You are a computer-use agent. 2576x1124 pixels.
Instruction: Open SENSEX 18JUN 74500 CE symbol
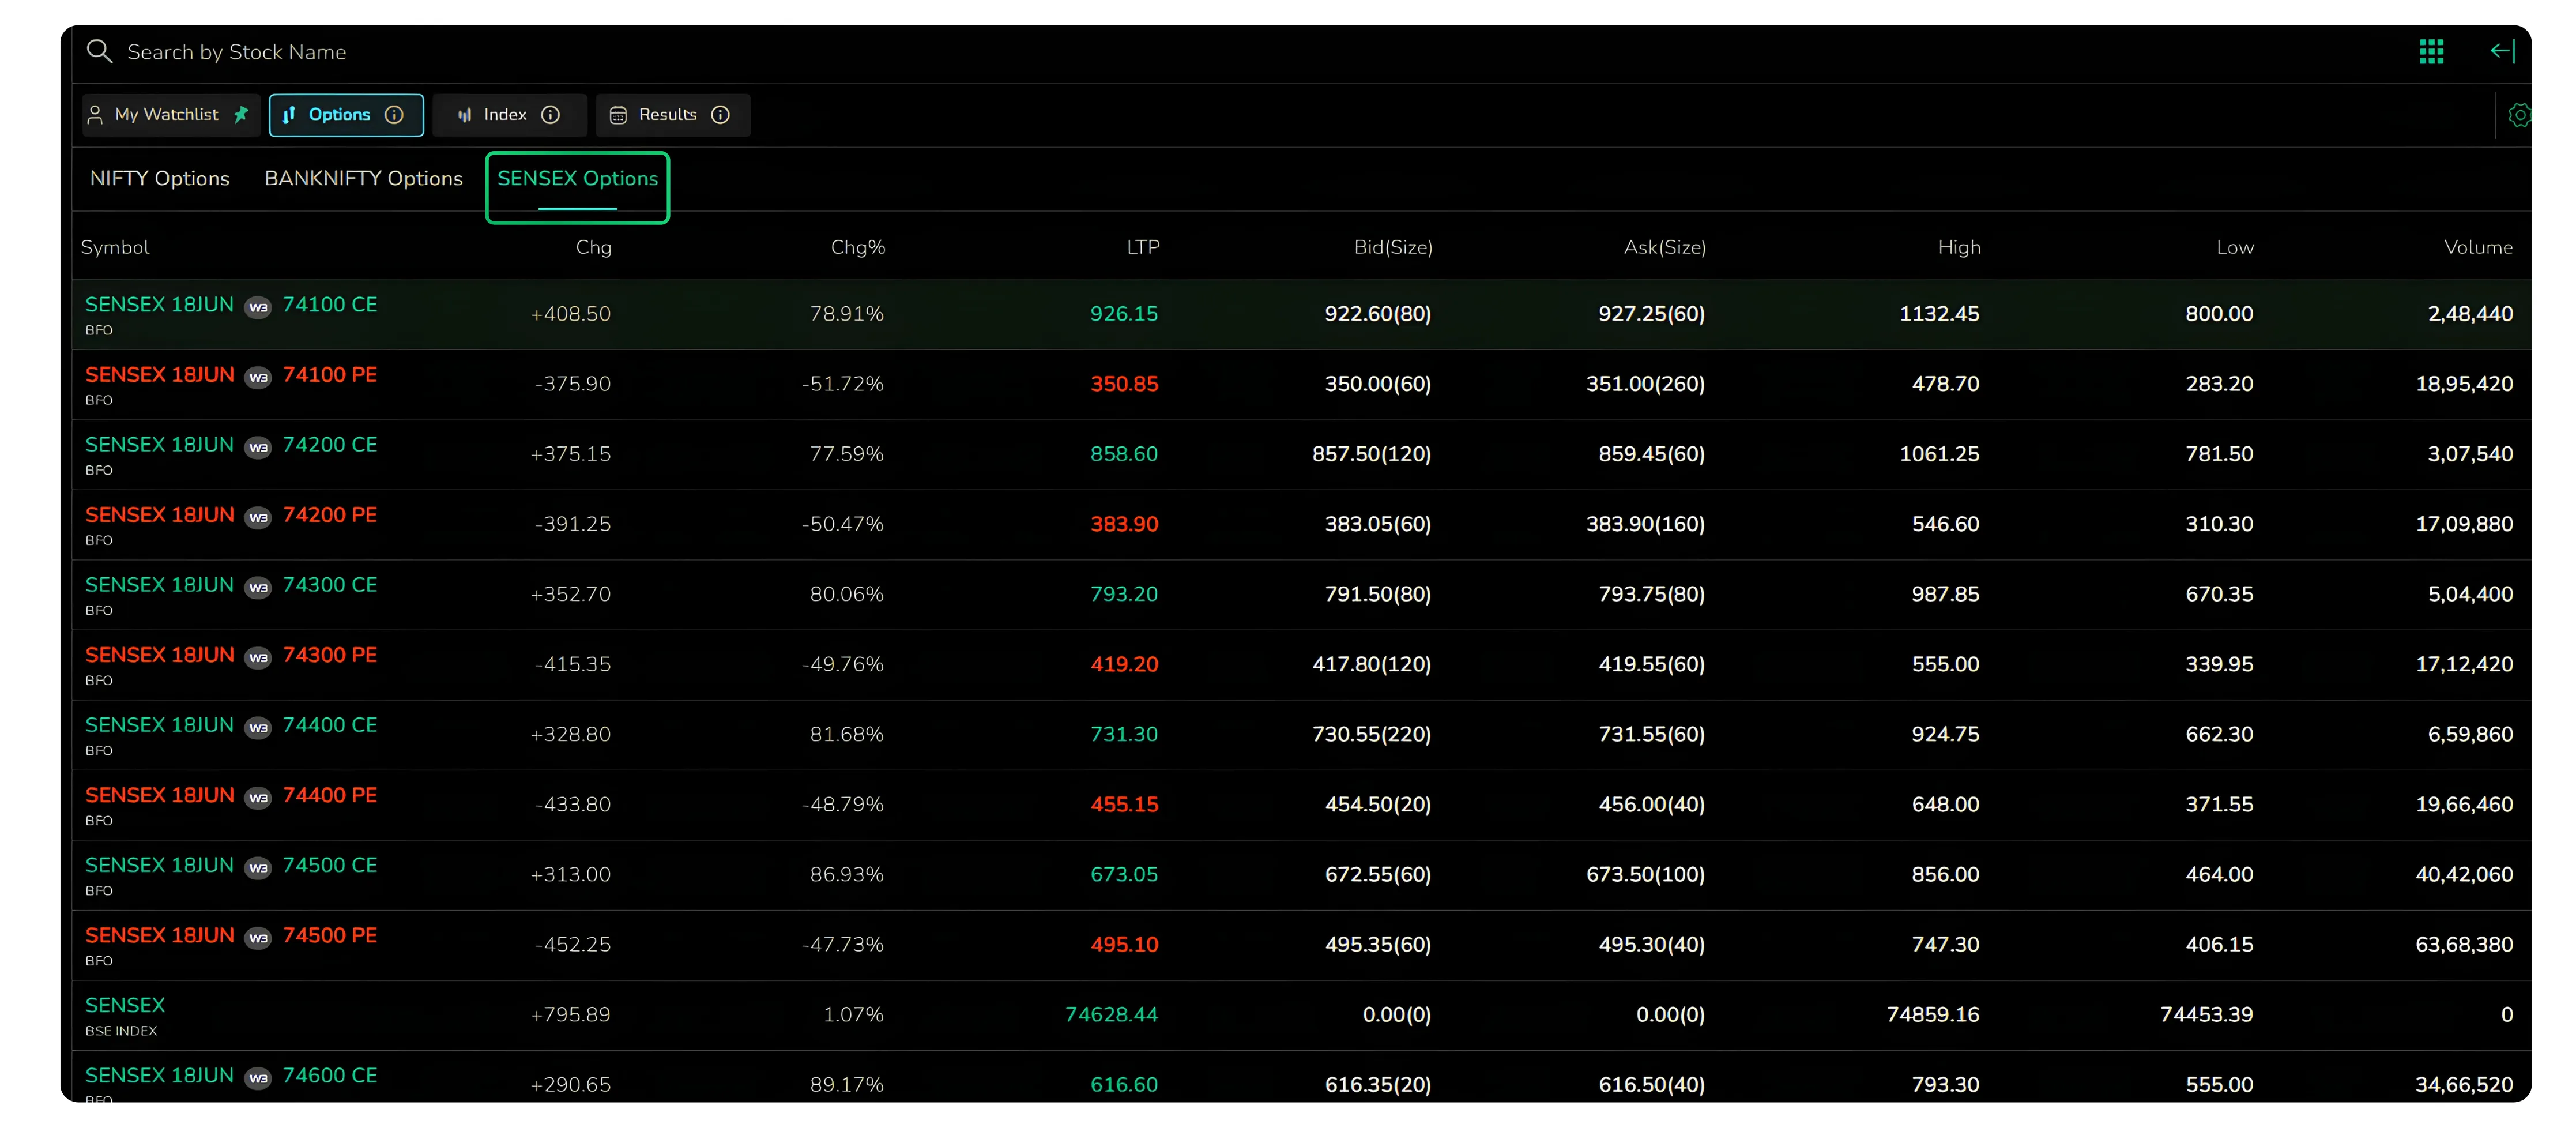[x=231, y=864]
